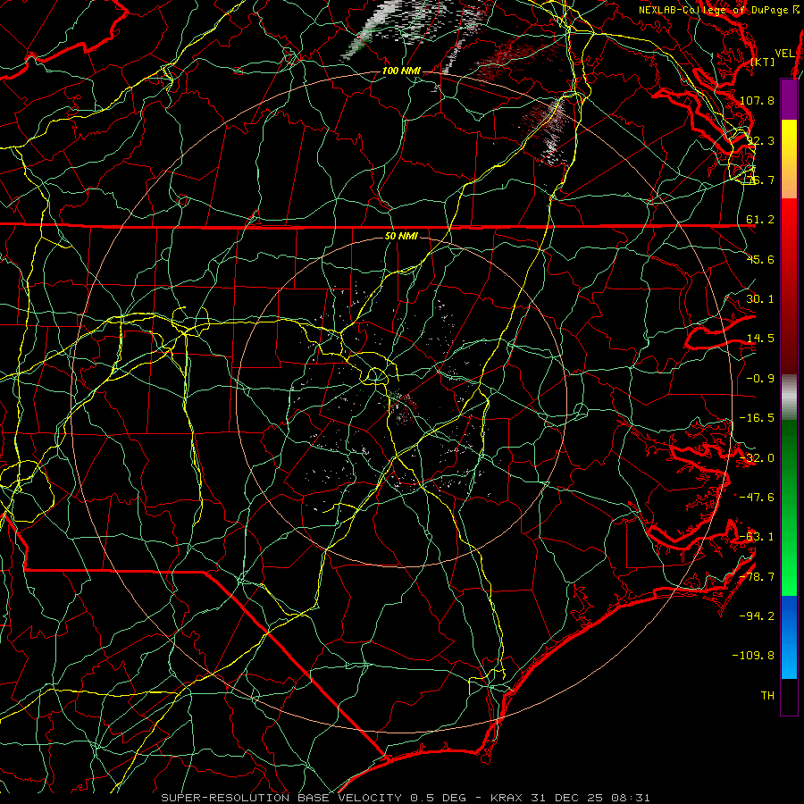
Task: Select the -109.8 velocity scale value
Action: [x=754, y=656]
